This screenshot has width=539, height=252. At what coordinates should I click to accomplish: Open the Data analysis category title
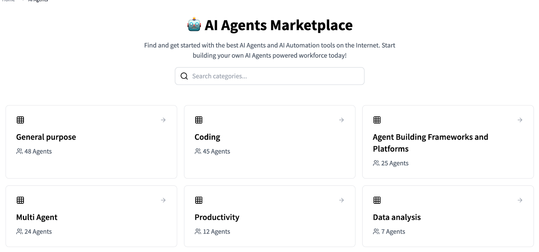397,217
